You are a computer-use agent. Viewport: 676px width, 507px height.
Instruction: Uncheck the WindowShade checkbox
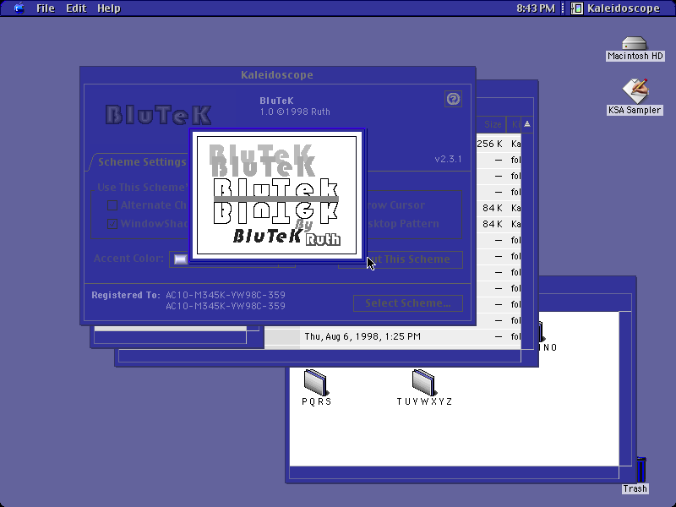click(x=112, y=224)
